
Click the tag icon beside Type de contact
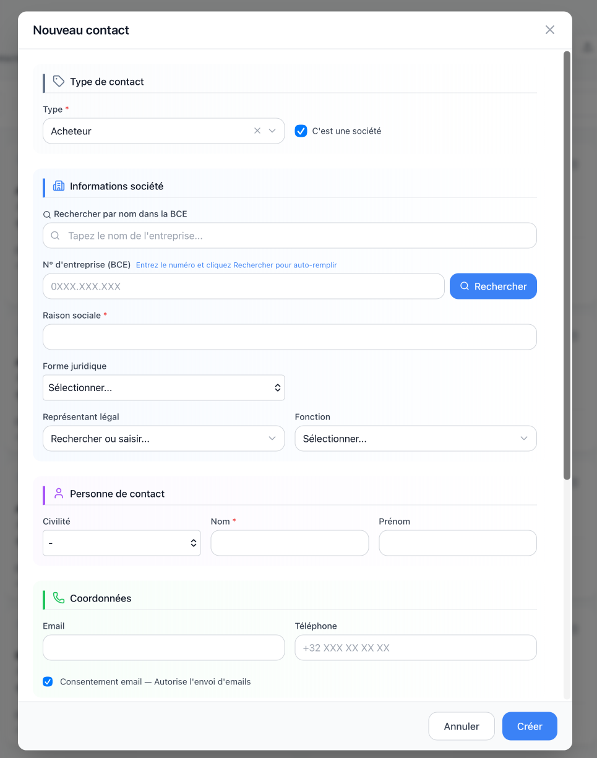tap(59, 81)
